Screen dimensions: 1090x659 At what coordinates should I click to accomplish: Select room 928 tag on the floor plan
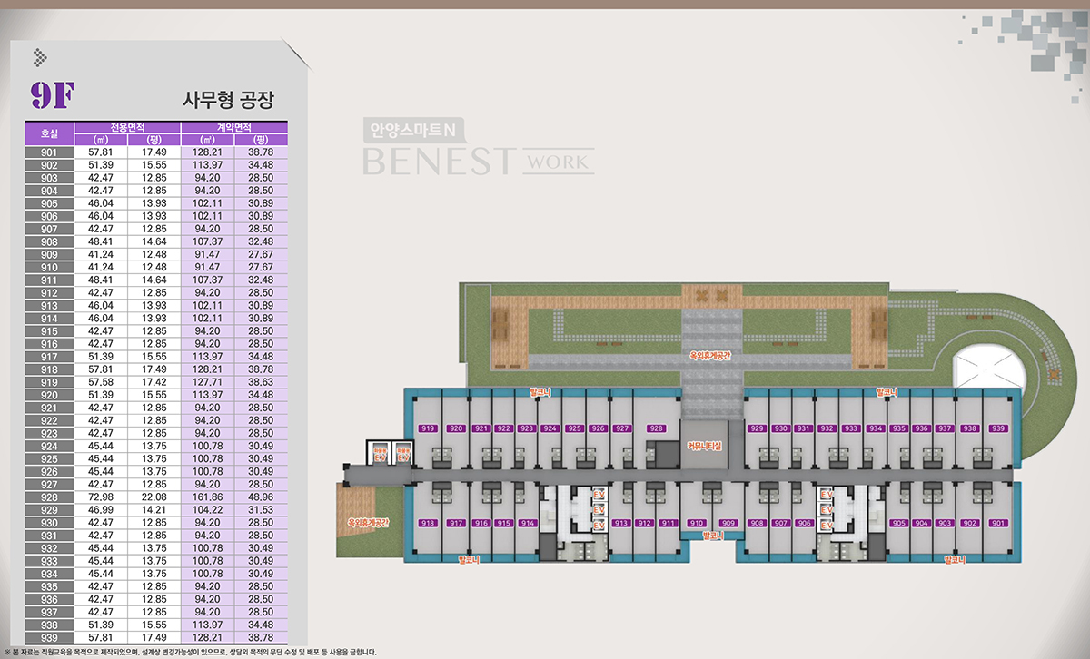pyautogui.click(x=656, y=428)
